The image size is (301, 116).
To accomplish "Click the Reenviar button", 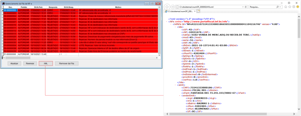I will click(30, 64).
